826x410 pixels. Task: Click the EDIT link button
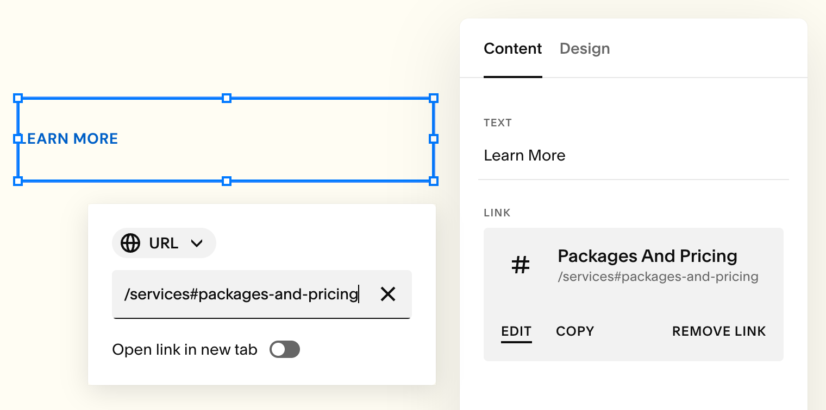click(x=516, y=331)
